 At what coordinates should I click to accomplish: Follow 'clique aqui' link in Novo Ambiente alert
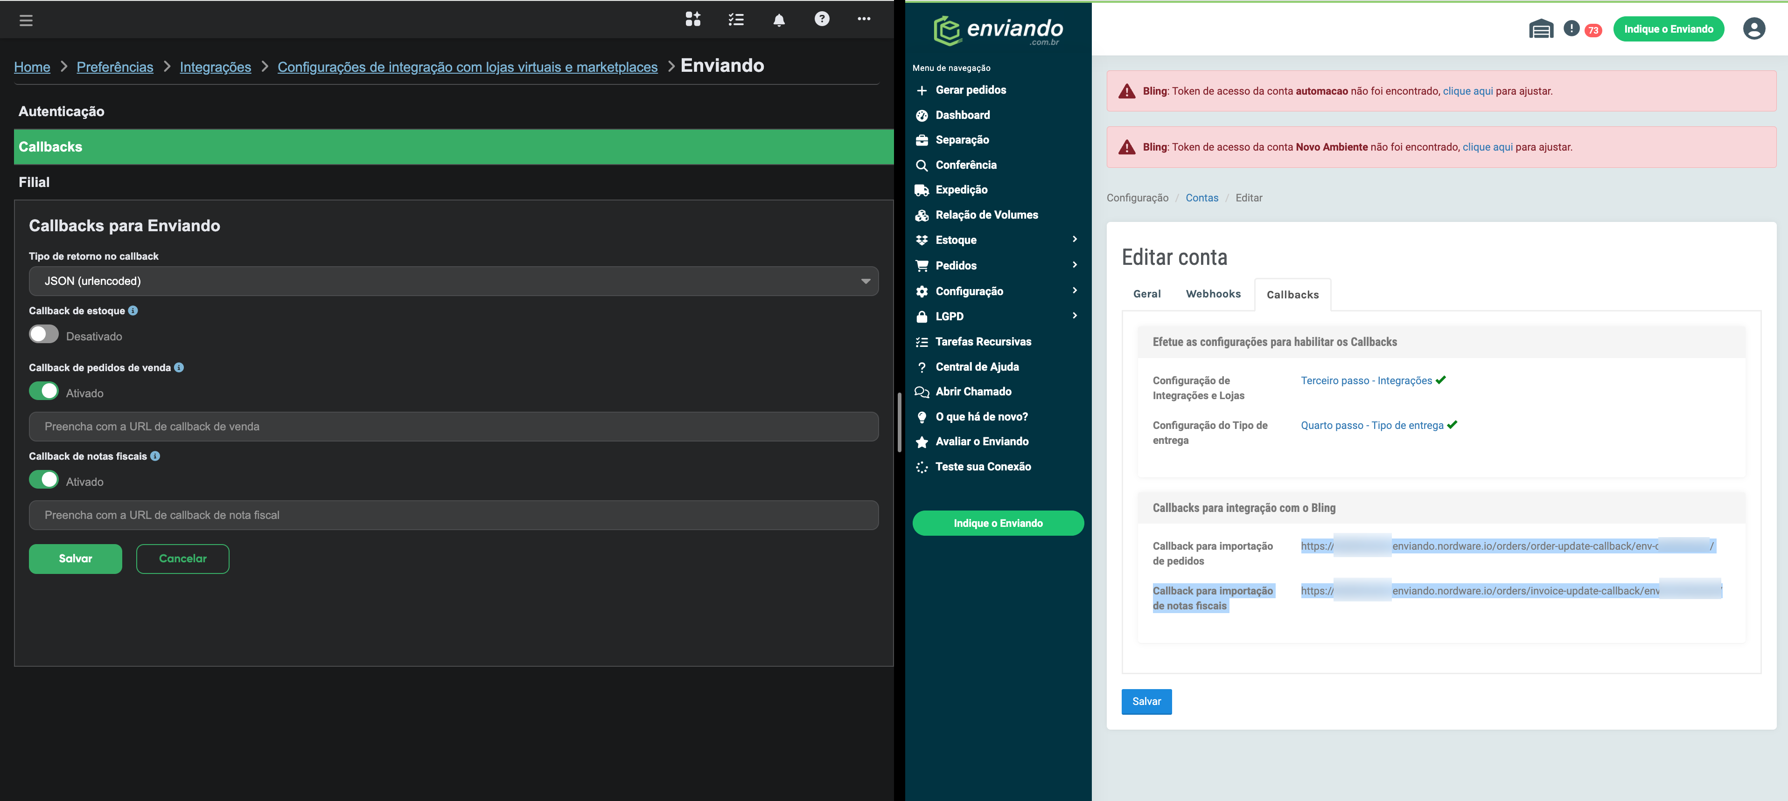coord(1488,148)
